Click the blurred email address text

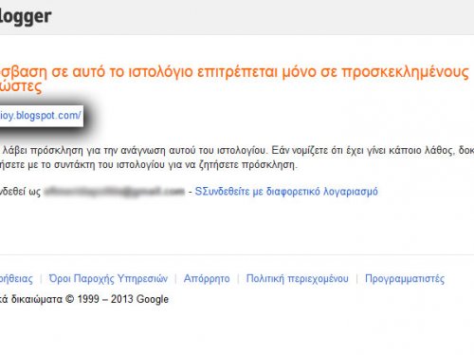pyautogui.click(x=114, y=192)
